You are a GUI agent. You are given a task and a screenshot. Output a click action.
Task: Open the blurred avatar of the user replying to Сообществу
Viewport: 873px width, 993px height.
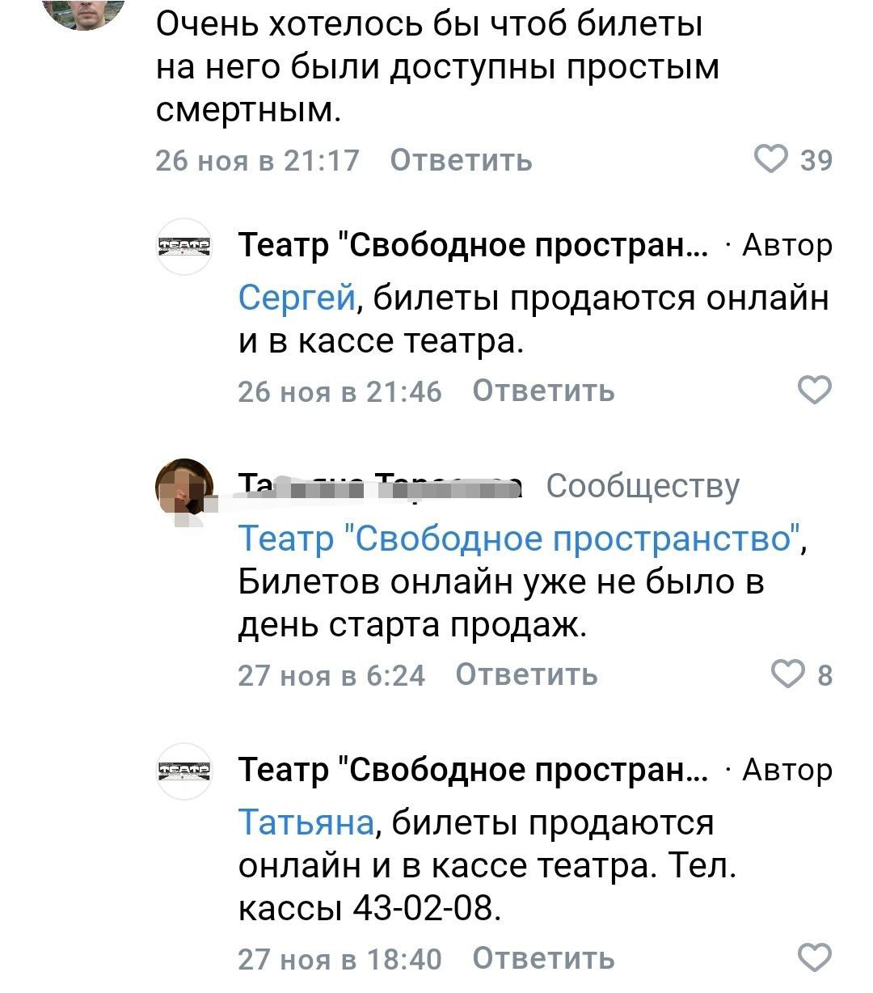point(185,487)
